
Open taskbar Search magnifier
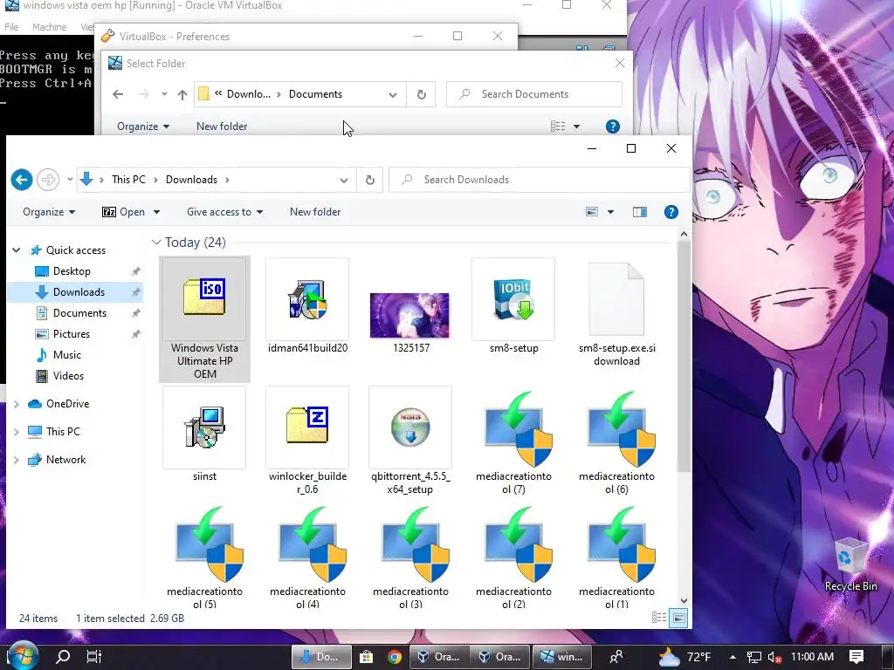coord(63,657)
